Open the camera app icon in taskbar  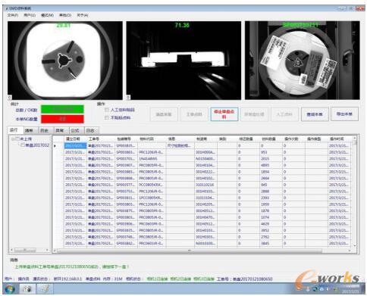[27, 288]
